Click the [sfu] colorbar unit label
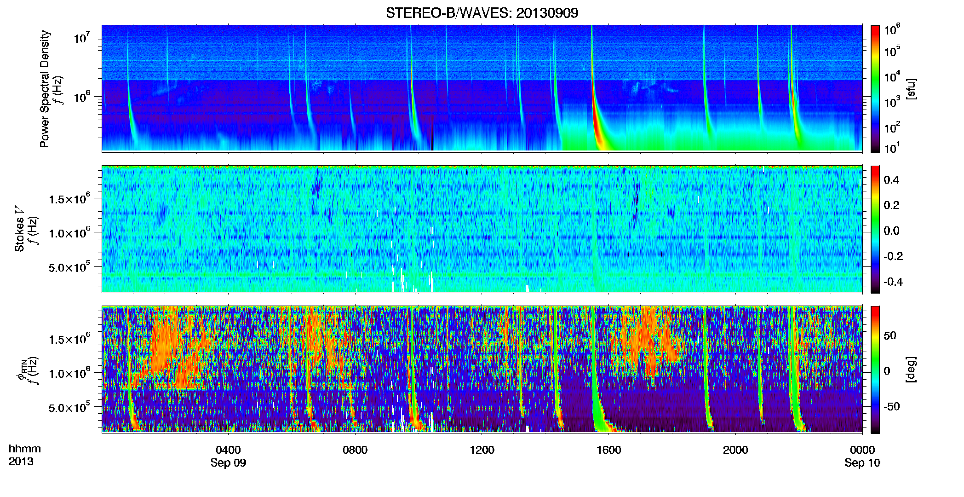 [x=911, y=89]
